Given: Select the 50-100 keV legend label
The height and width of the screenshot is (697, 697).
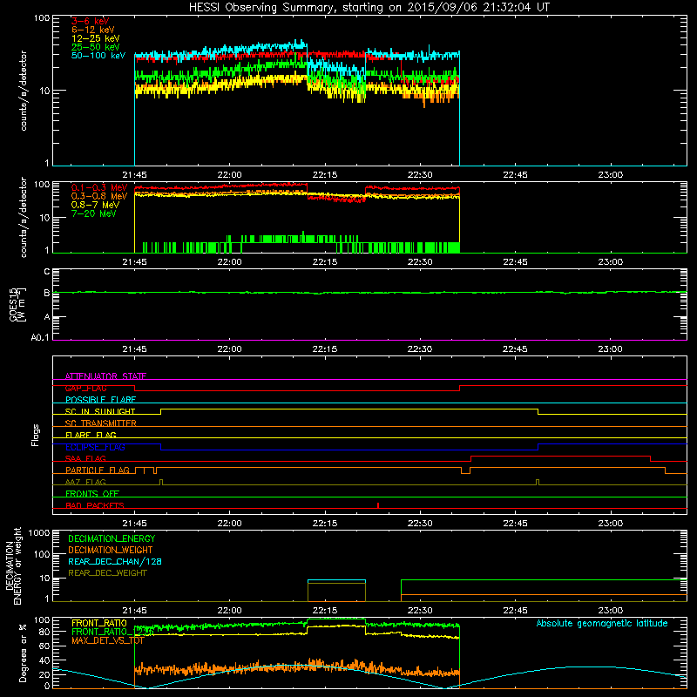Looking at the screenshot, I should (x=98, y=56).
